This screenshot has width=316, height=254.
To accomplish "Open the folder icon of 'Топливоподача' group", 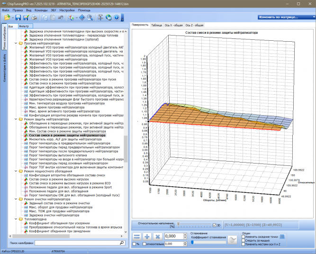I will (x=21, y=219).
